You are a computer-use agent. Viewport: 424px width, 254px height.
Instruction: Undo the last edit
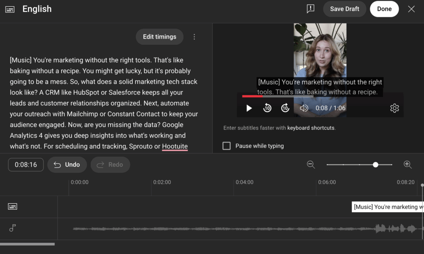[x=67, y=165]
